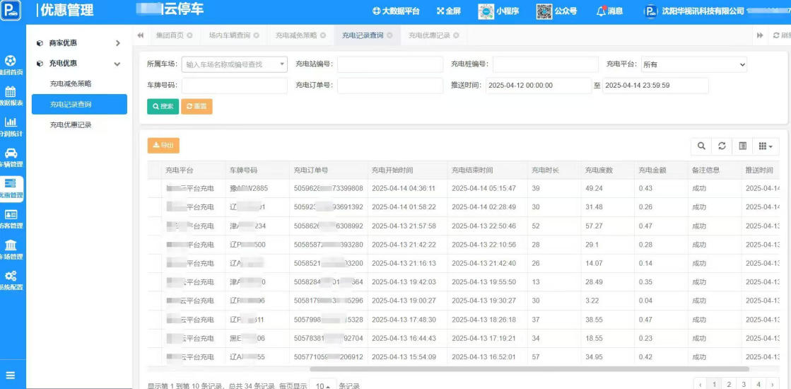The image size is (791, 389).
Task: Close the 场内车辆查询 tab
Action: tap(257, 36)
